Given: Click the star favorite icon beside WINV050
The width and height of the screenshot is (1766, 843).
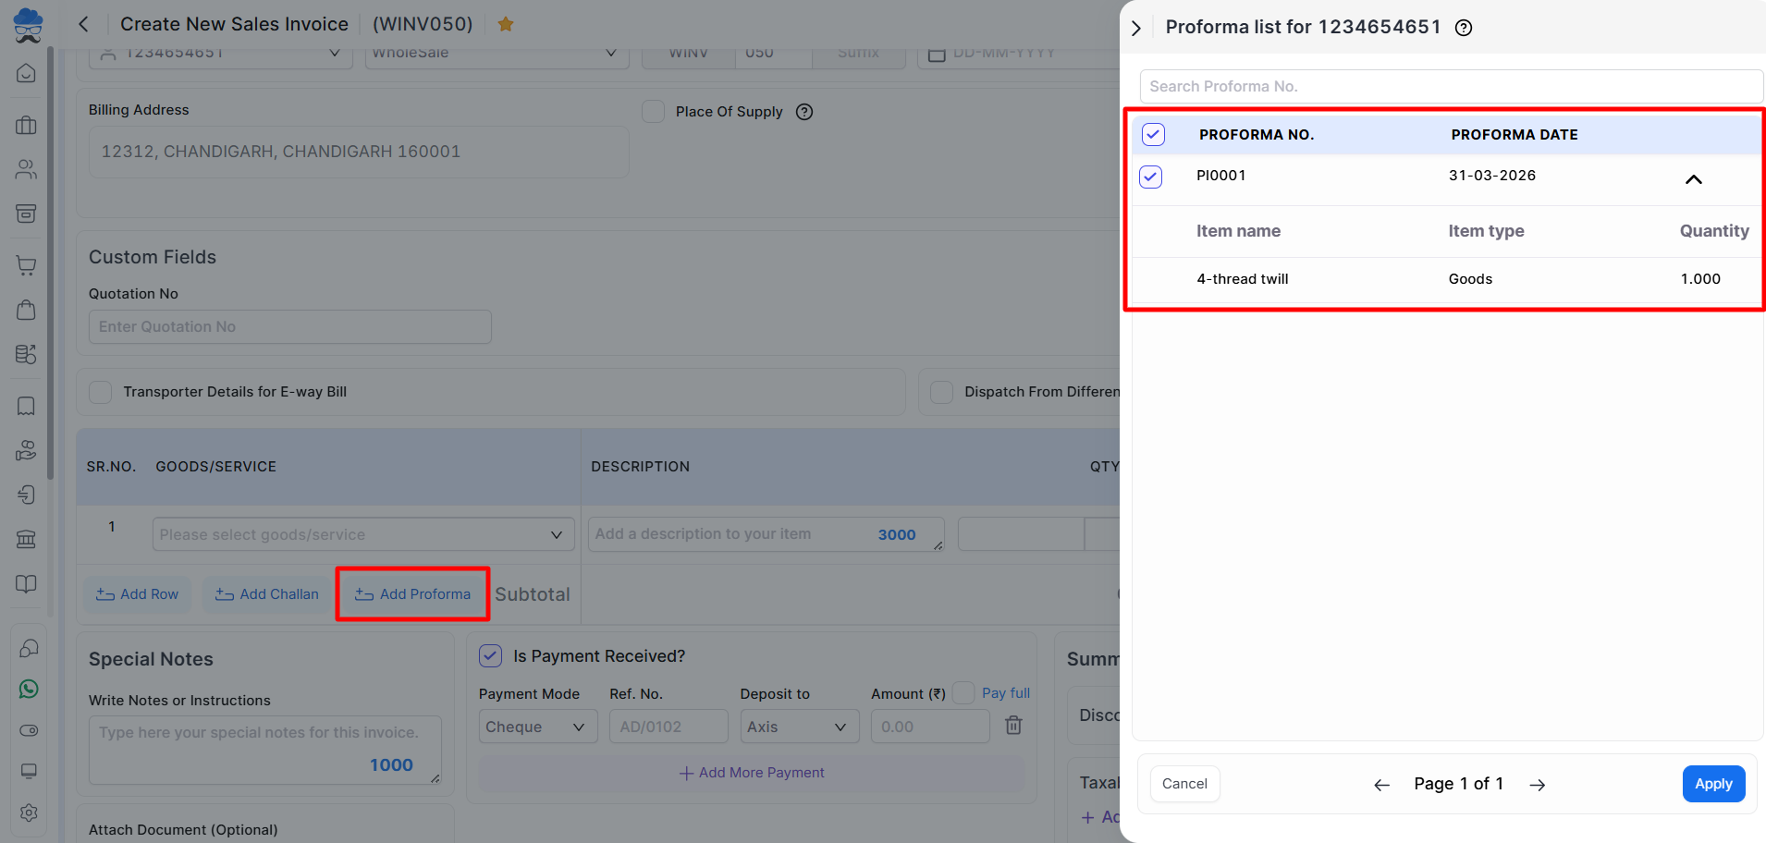Looking at the screenshot, I should (506, 24).
